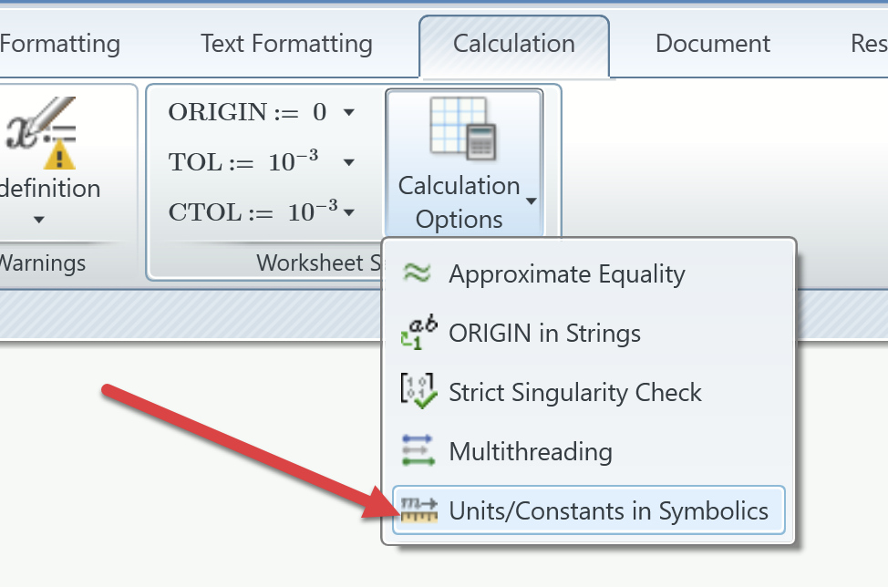Click the ORIGIN in Strings ab icon
Viewport: 888px width, 587px height.
click(x=418, y=332)
